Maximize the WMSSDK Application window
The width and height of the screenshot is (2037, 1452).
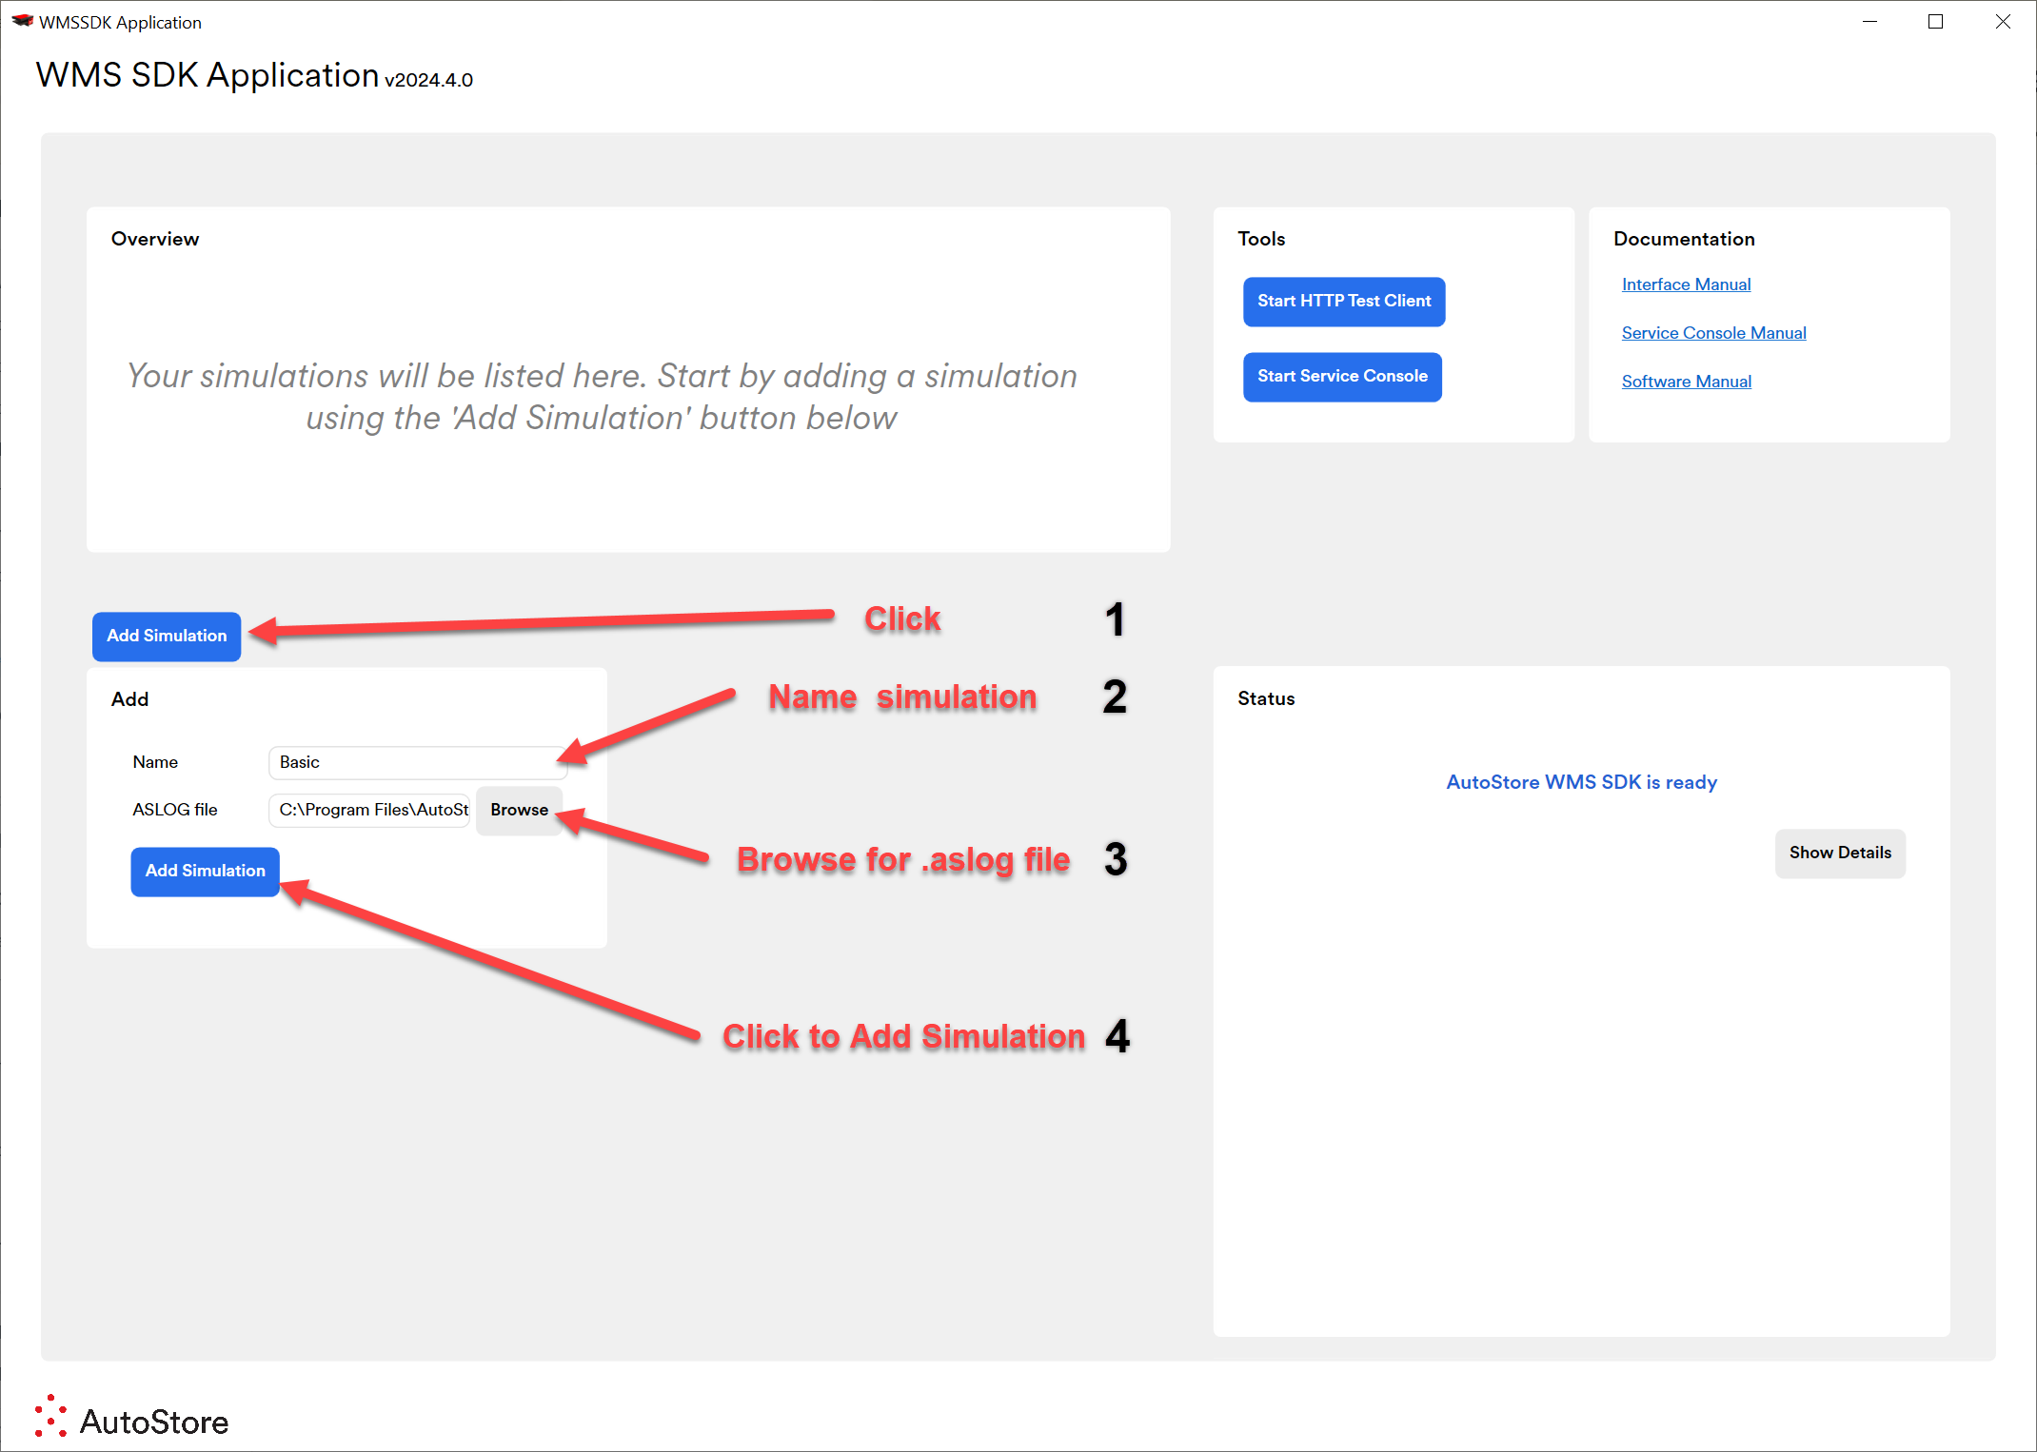1936,21
